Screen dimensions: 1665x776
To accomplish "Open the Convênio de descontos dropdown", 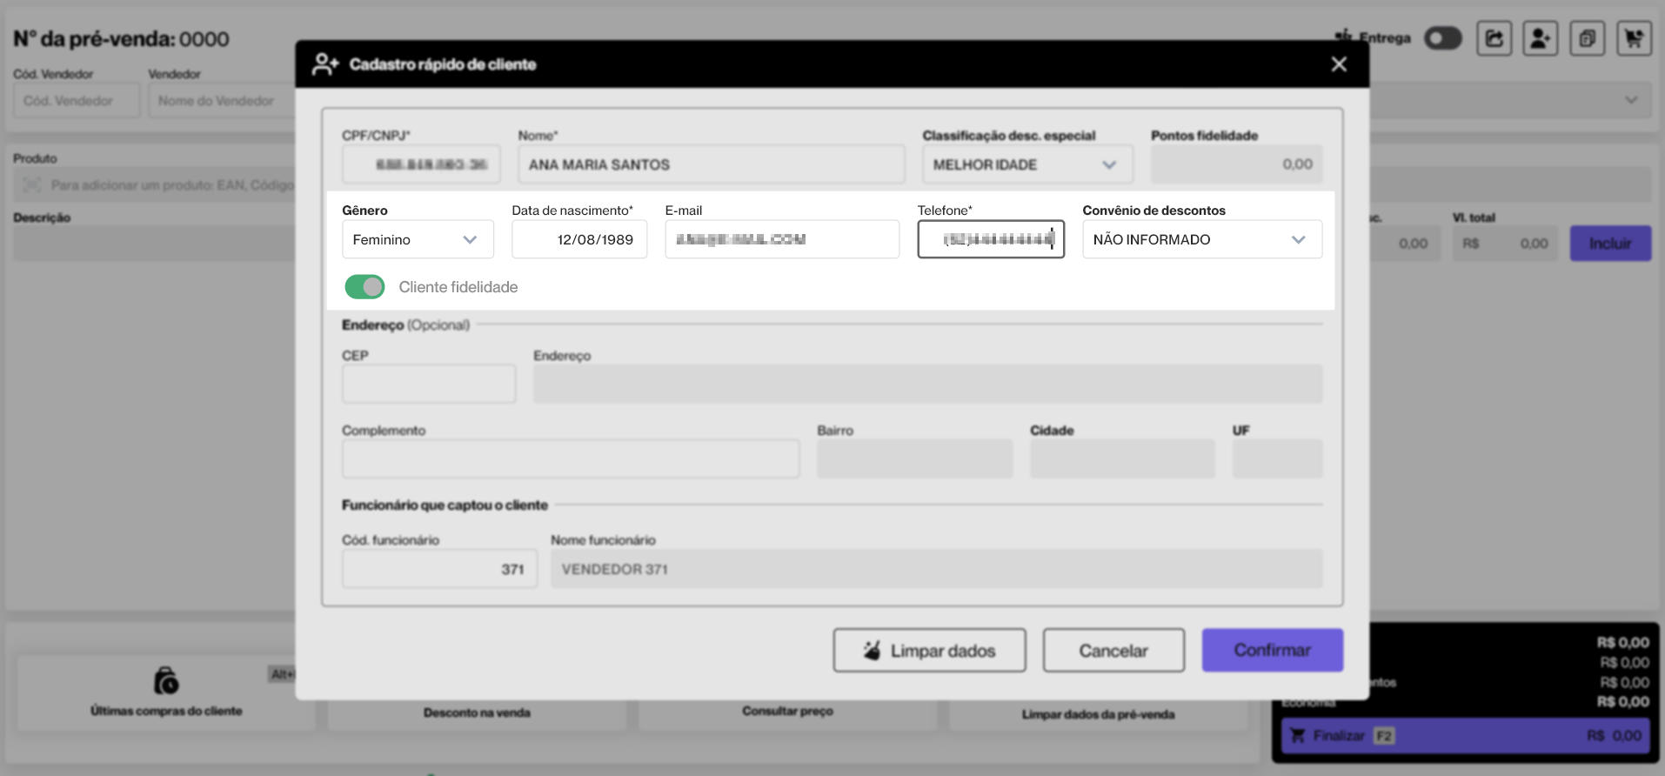I will tap(1201, 239).
